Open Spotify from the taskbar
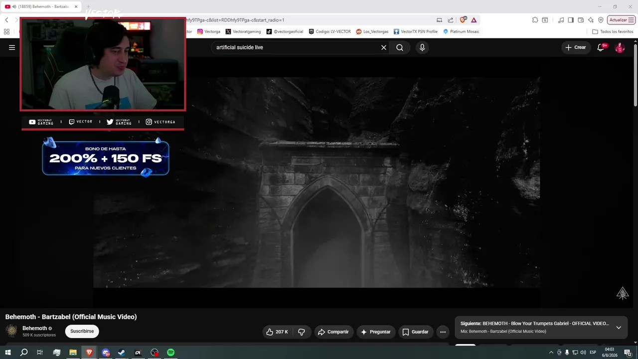The image size is (638, 359). coord(170,353)
